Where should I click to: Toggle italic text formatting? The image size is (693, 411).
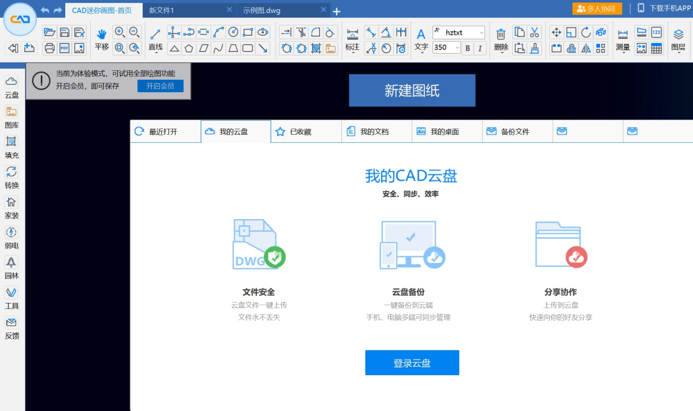(480, 48)
